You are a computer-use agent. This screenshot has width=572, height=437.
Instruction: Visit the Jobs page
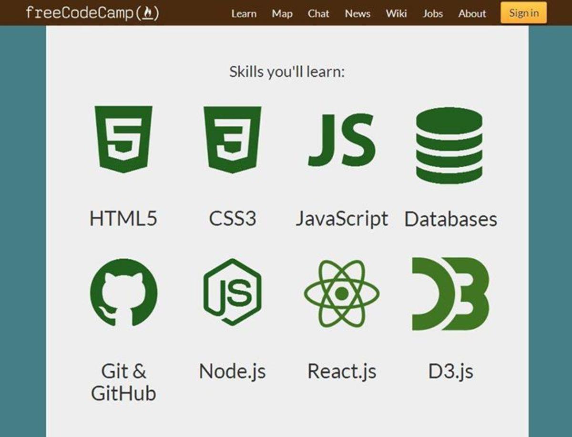point(433,13)
